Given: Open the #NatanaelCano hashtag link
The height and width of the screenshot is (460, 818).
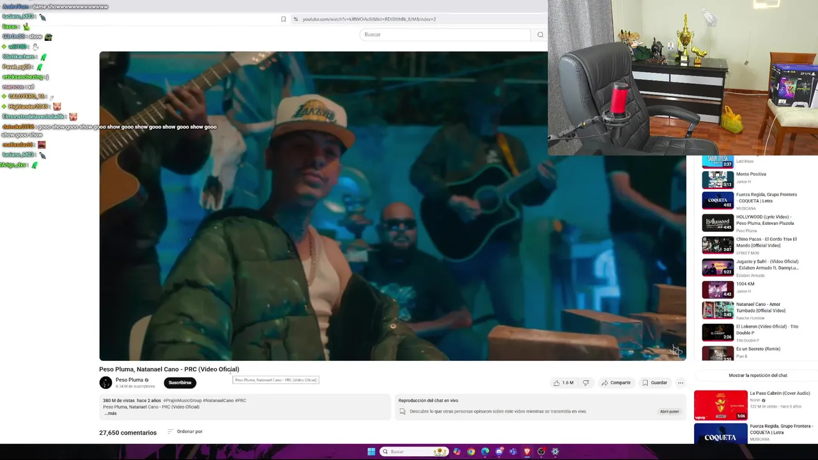Looking at the screenshot, I should click(218, 401).
